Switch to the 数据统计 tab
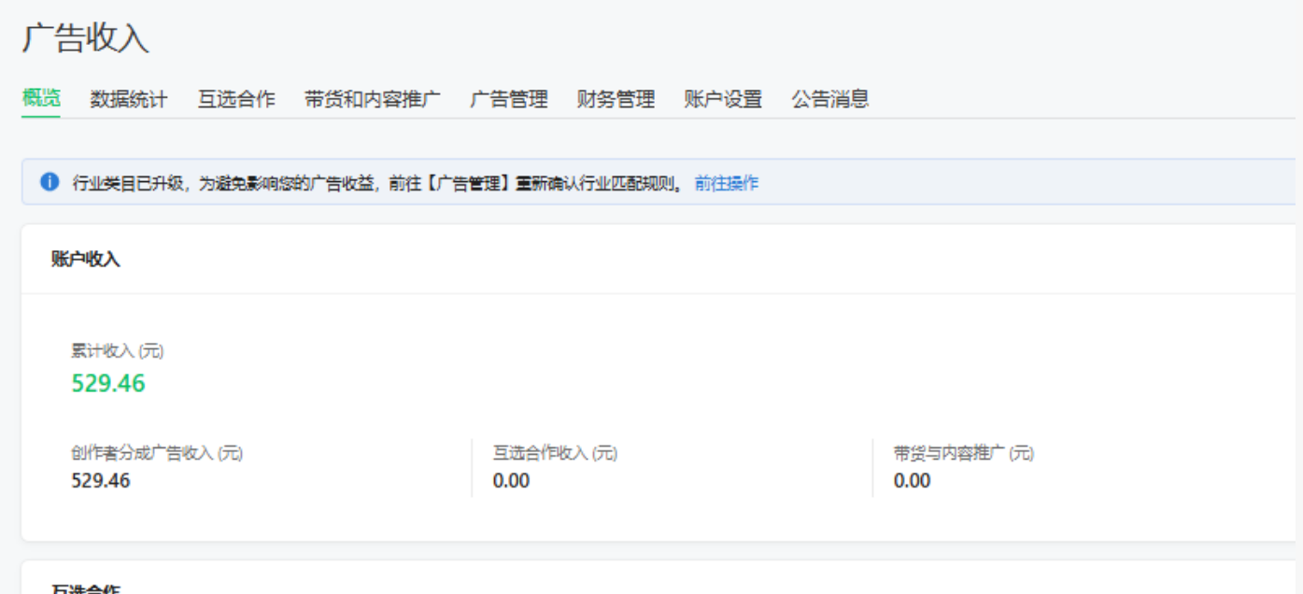Viewport: 1303px width, 594px height. [x=129, y=99]
